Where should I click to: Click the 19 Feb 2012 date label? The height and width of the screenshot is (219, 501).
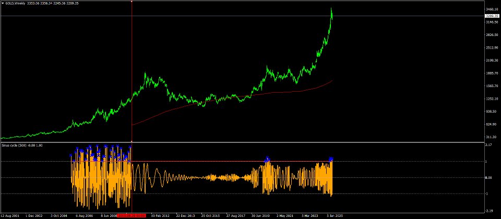(160, 215)
